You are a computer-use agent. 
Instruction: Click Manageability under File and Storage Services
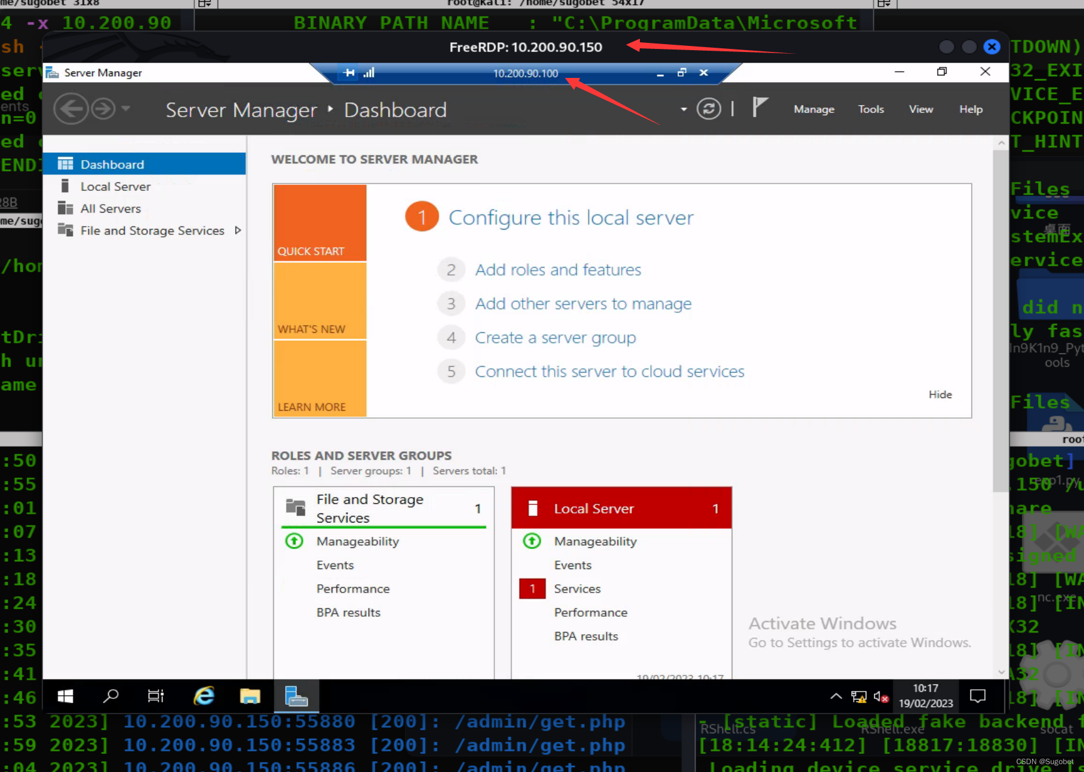[358, 541]
